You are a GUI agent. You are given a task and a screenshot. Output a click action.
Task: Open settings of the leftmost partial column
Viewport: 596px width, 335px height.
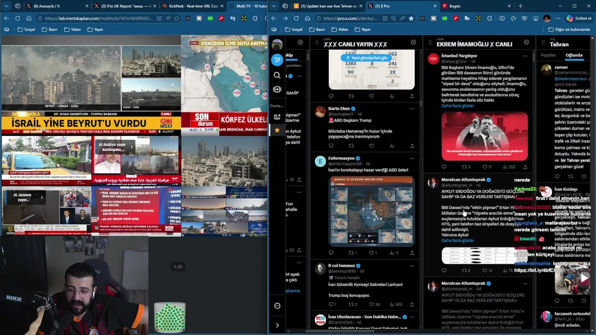[x=300, y=42]
